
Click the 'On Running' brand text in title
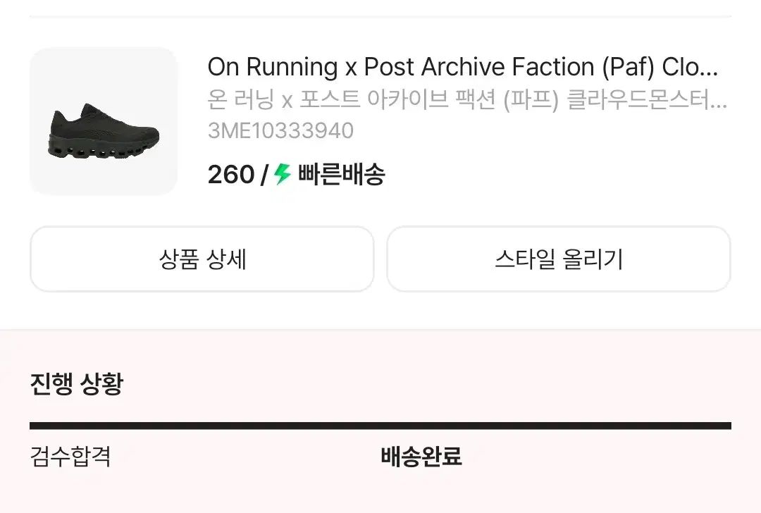click(273, 67)
